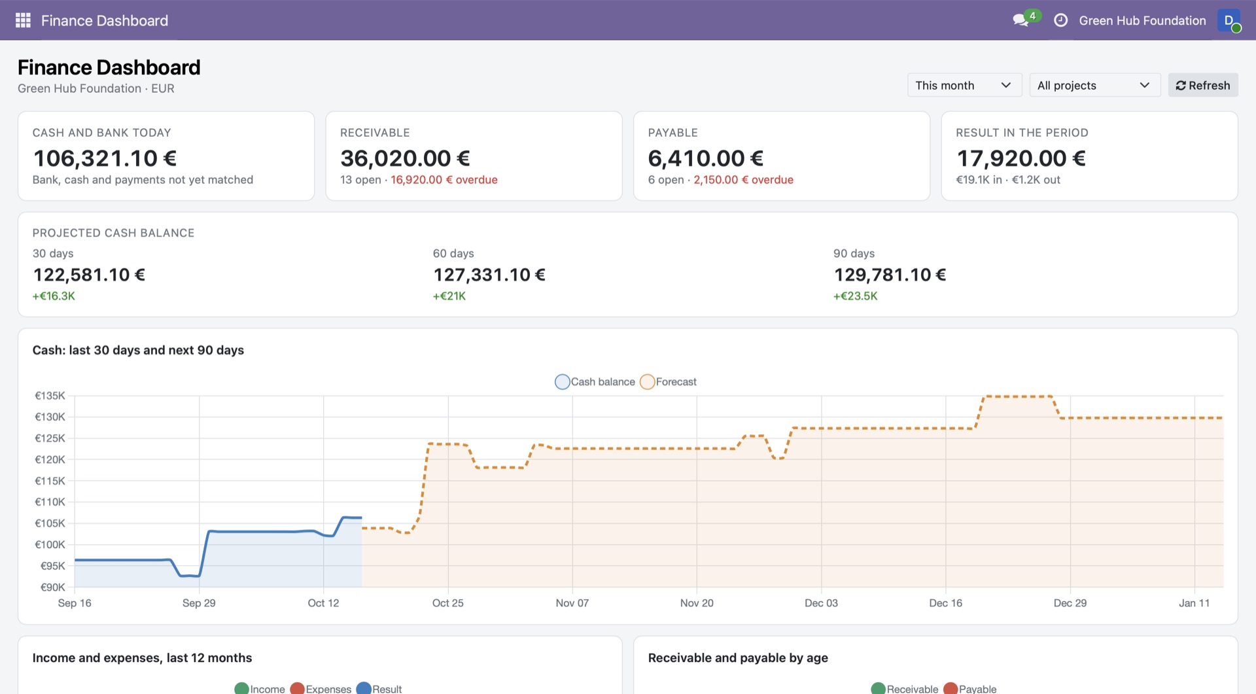The height and width of the screenshot is (694, 1256).
Task: Click the Finance Dashboard title in the top bar
Action: pos(105,20)
